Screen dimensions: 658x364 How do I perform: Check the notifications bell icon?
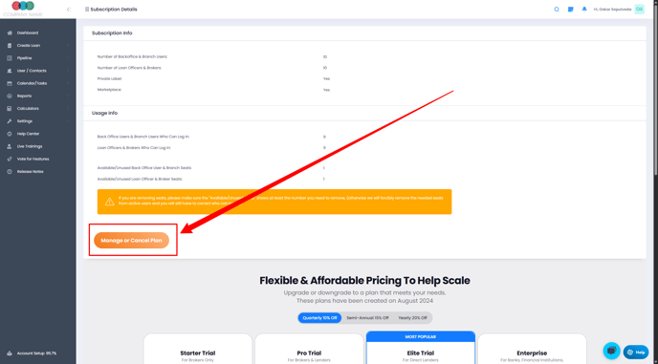[584, 9]
